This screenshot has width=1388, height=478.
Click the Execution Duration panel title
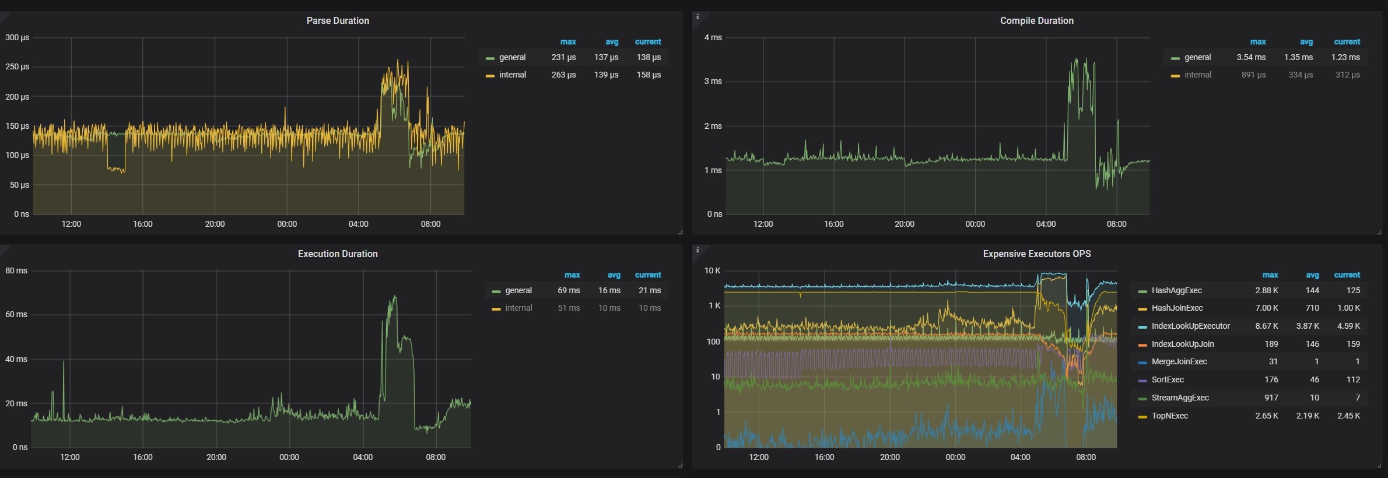(x=338, y=254)
